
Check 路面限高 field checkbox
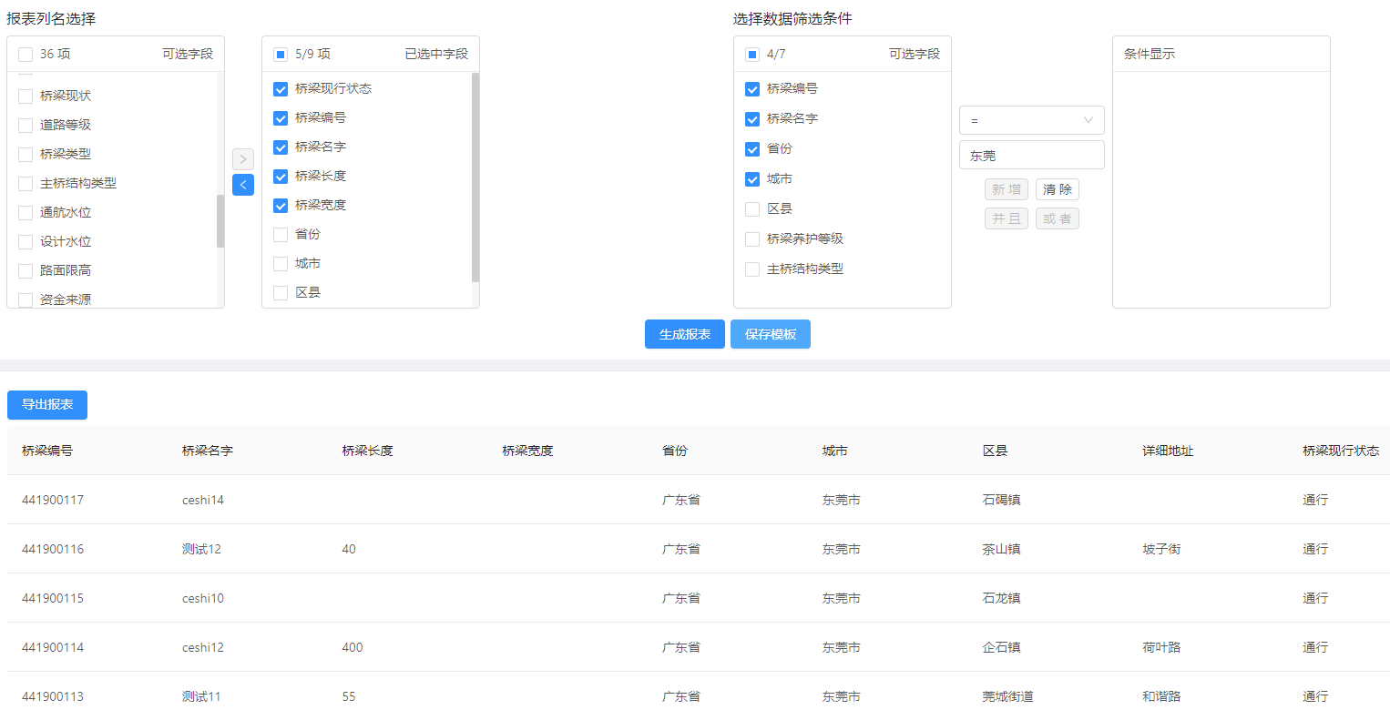point(26,271)
